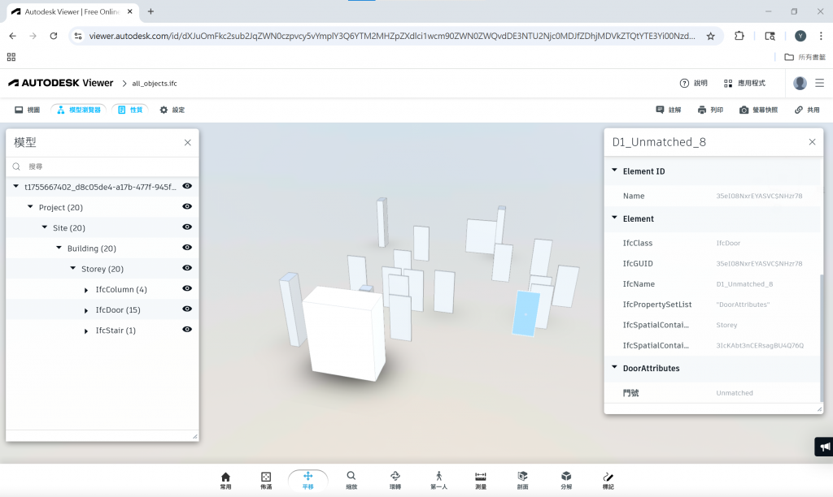Click the 門號 value Unmatched
Screen dimensions: 833x497
(x=735, y=393)
